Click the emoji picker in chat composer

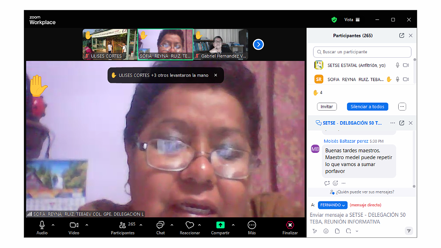pos(326,231)
